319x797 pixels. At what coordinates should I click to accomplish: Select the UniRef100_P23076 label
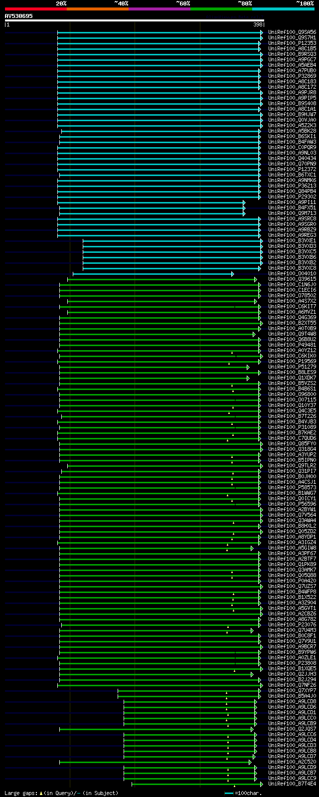pos(292,624)
